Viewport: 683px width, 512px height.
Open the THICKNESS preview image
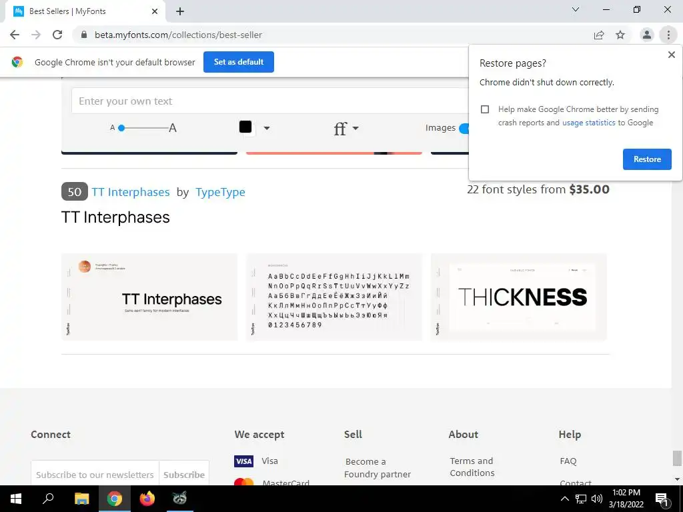pyautogui.click(x=519, y=297)
